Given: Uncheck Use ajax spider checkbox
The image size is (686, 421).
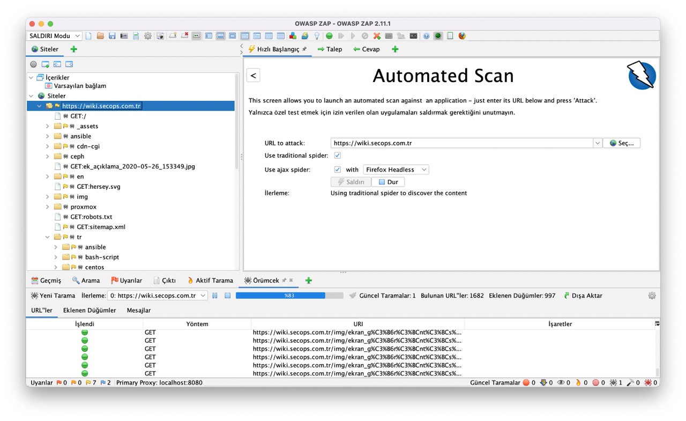Looking at the screenshot, I should pos(338,169).
